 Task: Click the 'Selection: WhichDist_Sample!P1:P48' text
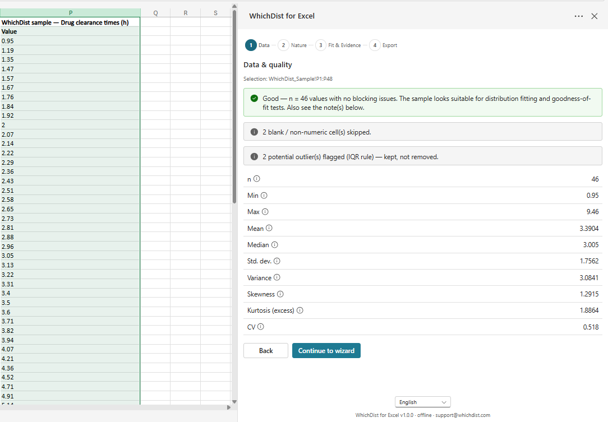(x=288, y=78)
